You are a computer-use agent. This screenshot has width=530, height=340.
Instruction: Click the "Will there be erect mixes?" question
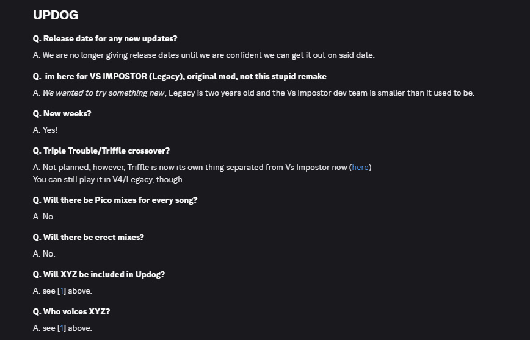pos(89,237)
